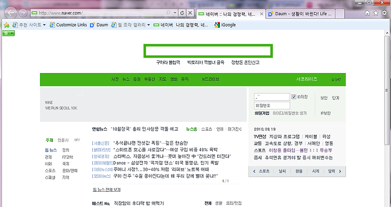Viewport: 391px width, 207px height.
Task: Click the 비밀번호 password field
Action: point(272,106)
